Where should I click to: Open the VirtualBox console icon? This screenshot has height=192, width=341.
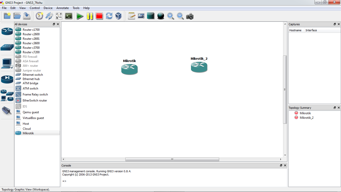[119, 16]
